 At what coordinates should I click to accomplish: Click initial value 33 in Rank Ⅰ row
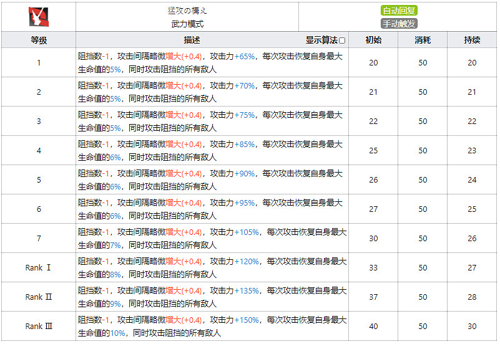[x=373, y=267]
